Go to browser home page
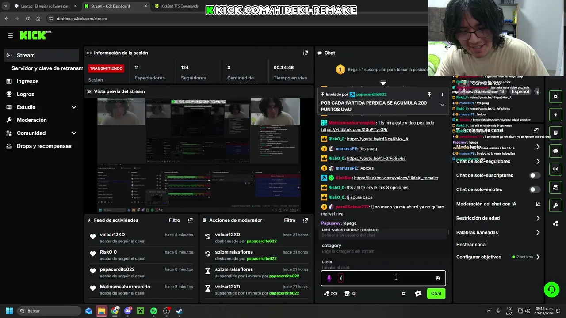This screenshot has height=318, width=566. click(38, 19)
